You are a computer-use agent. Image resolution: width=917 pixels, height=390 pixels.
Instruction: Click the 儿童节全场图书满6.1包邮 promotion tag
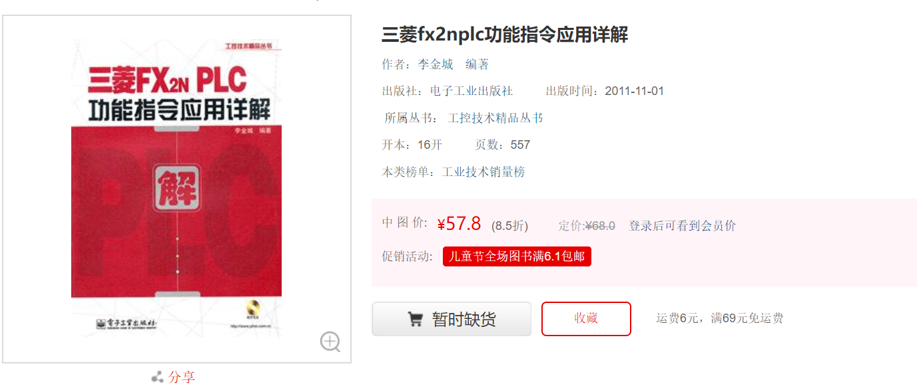pos(517,256)
